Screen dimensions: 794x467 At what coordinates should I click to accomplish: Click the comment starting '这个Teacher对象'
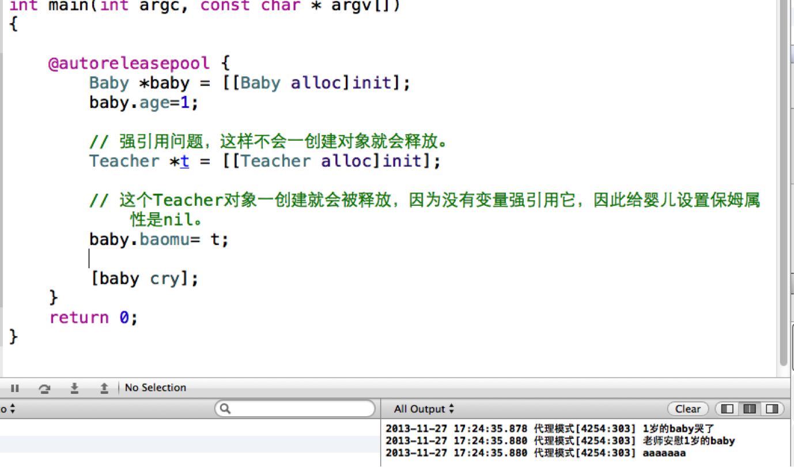pos(425,210)
